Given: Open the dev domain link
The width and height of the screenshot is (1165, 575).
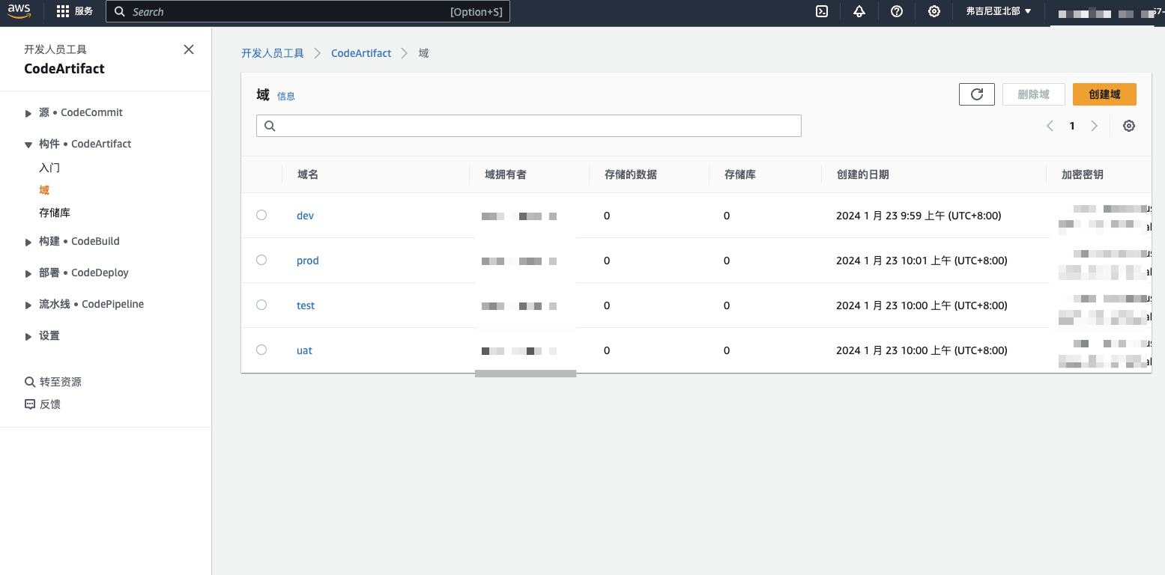Looking at the screenshot, I should (x=305, y=216).
